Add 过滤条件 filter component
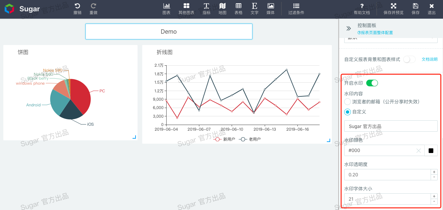Viewport: 443px width, 210px height. (296, 6)
